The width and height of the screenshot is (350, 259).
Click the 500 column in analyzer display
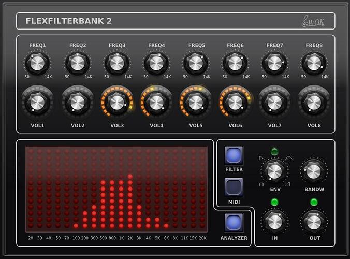[103, 189]
